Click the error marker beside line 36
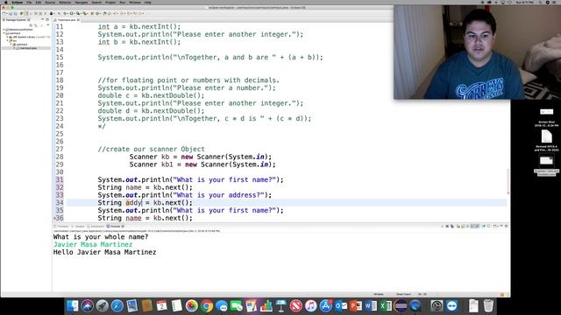Image resolution: width=561 pixels, height=315 pixels. 54,218
